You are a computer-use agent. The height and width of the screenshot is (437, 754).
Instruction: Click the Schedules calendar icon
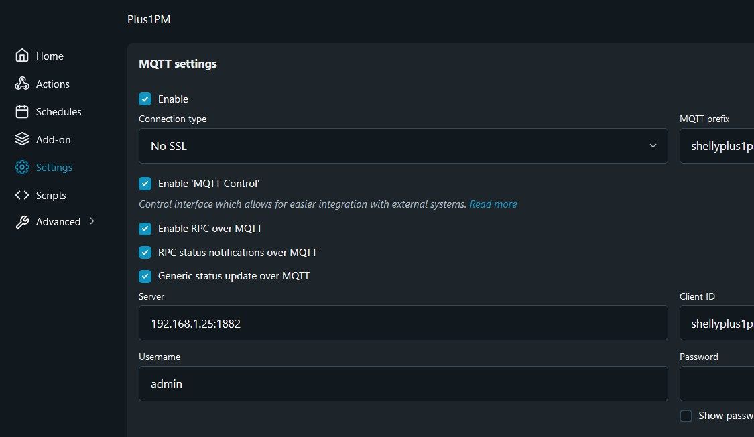click(x=22, y=112)
